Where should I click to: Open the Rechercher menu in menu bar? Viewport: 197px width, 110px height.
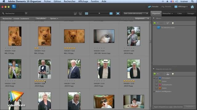pyautogui.click(x=70, y=1)
